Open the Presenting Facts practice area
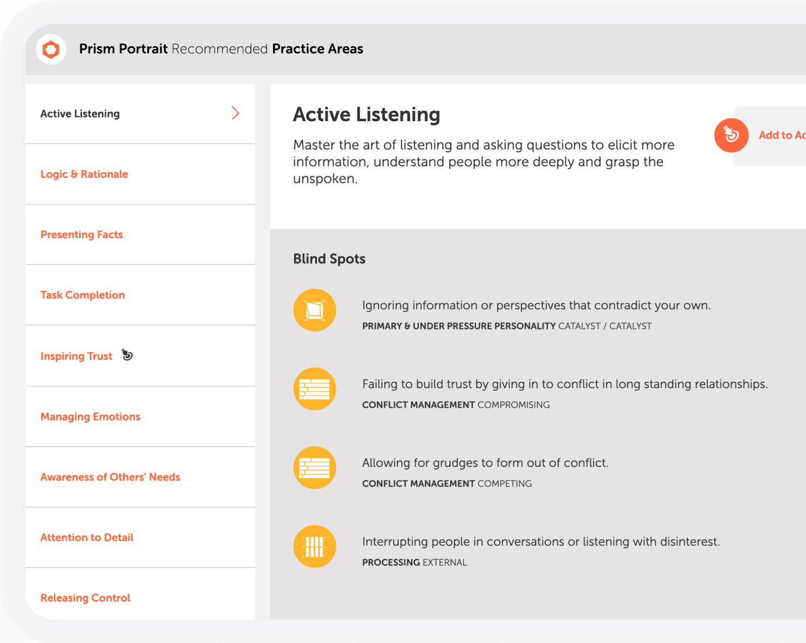The height and width of the screenshot is (643, 806). point(82,234)
